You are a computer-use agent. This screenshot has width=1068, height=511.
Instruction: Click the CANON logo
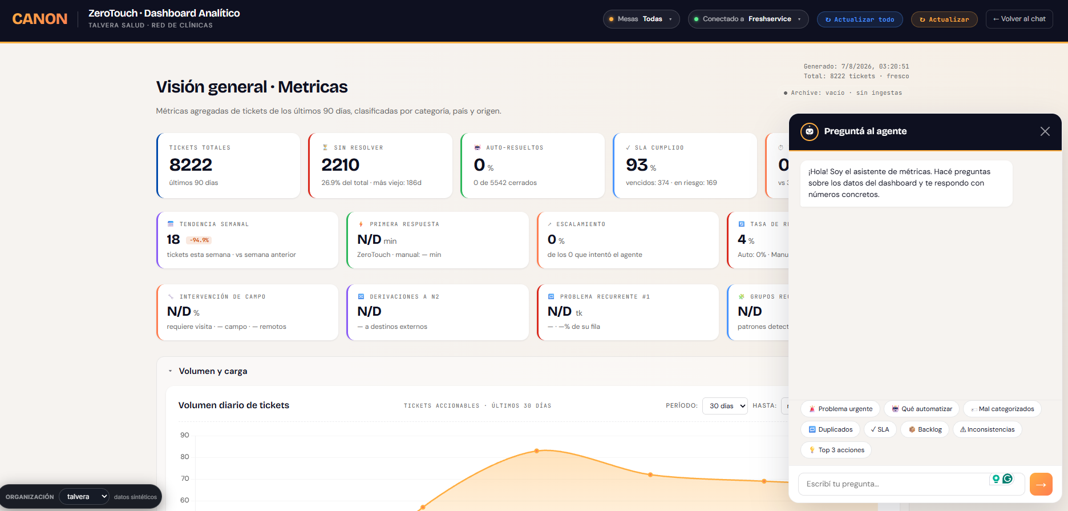(40, 19)
